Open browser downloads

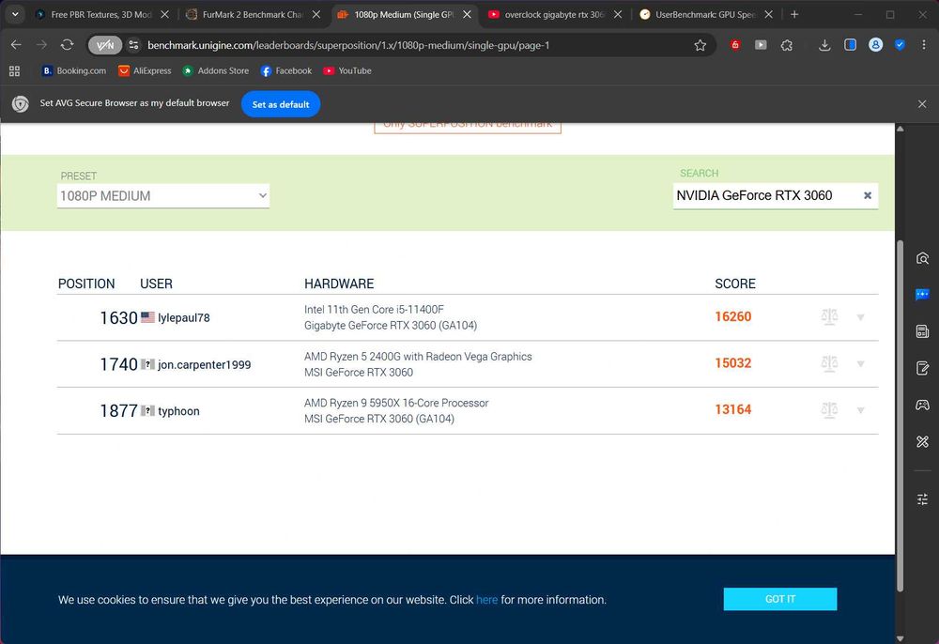tap(824, 45)
